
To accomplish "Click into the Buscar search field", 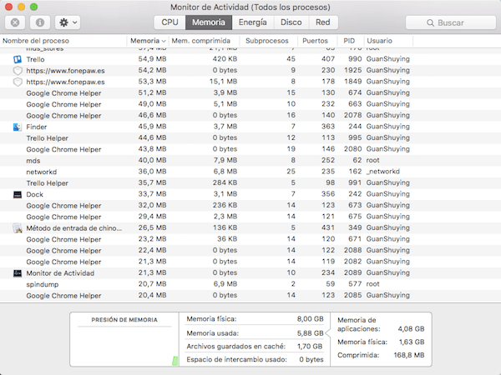I will coord(451,22).
